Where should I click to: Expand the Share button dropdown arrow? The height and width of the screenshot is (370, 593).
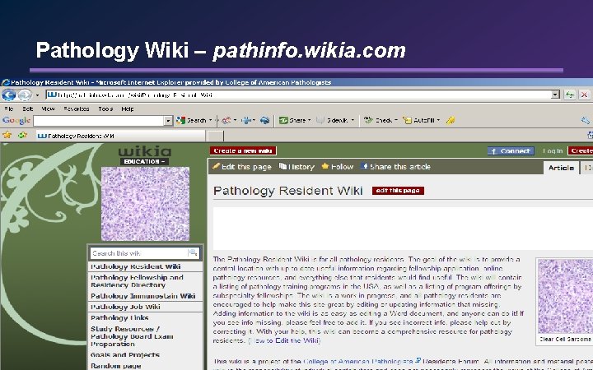click(310, 120)
